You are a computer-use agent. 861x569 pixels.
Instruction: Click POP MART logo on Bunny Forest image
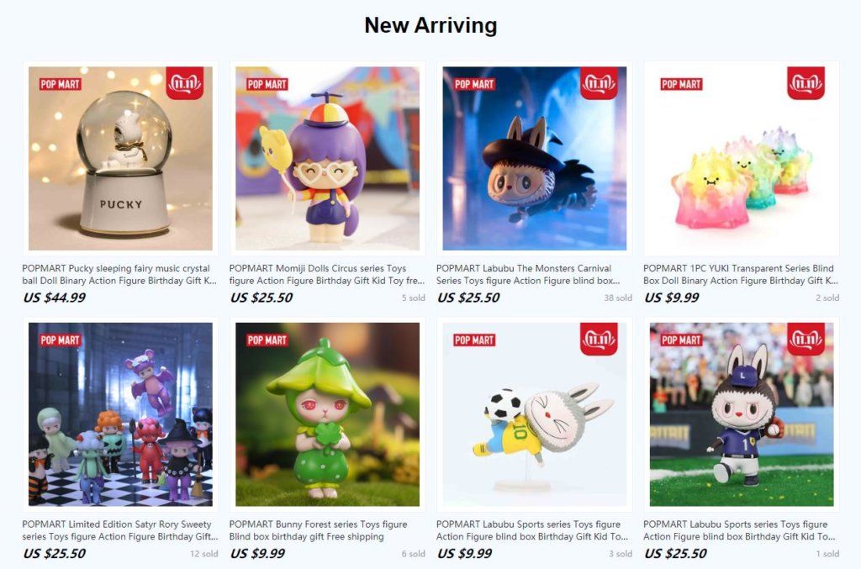[x=267, y=340]
